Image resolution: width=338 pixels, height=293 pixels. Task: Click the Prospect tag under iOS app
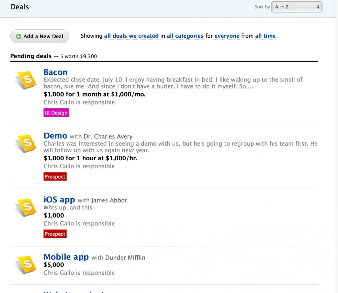pos(55,234)
